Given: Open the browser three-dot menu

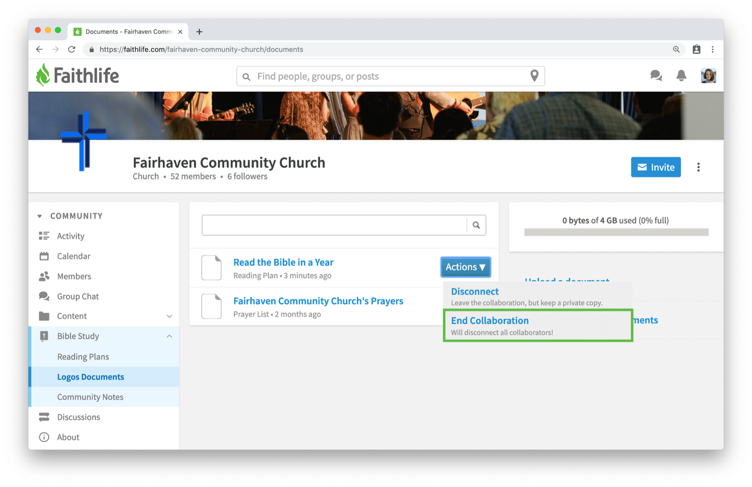Looking at the screenshot, I should point(713,49).
